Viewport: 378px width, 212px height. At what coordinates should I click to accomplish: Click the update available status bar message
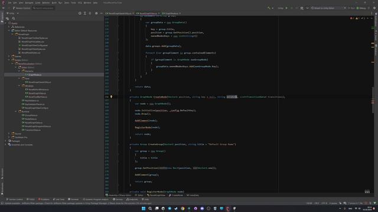point(78,203)
